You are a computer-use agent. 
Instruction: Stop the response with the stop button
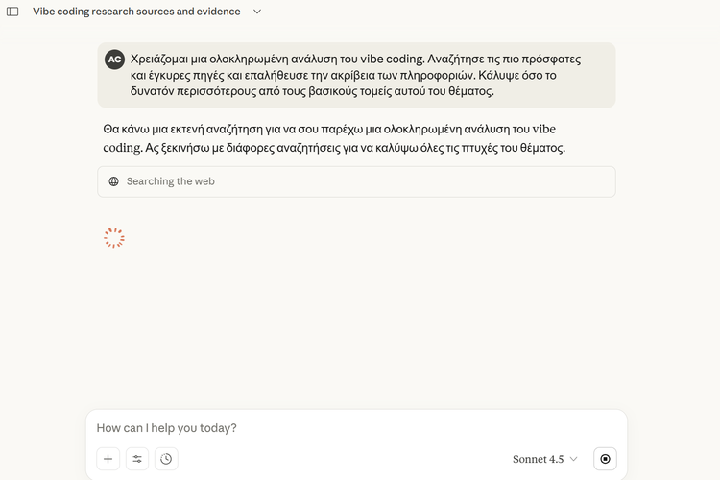pyautogui.click(x=605, y=459)
